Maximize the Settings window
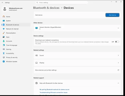Image resolution: width=125 pixels, height=96 pixels. coord(116,2)
